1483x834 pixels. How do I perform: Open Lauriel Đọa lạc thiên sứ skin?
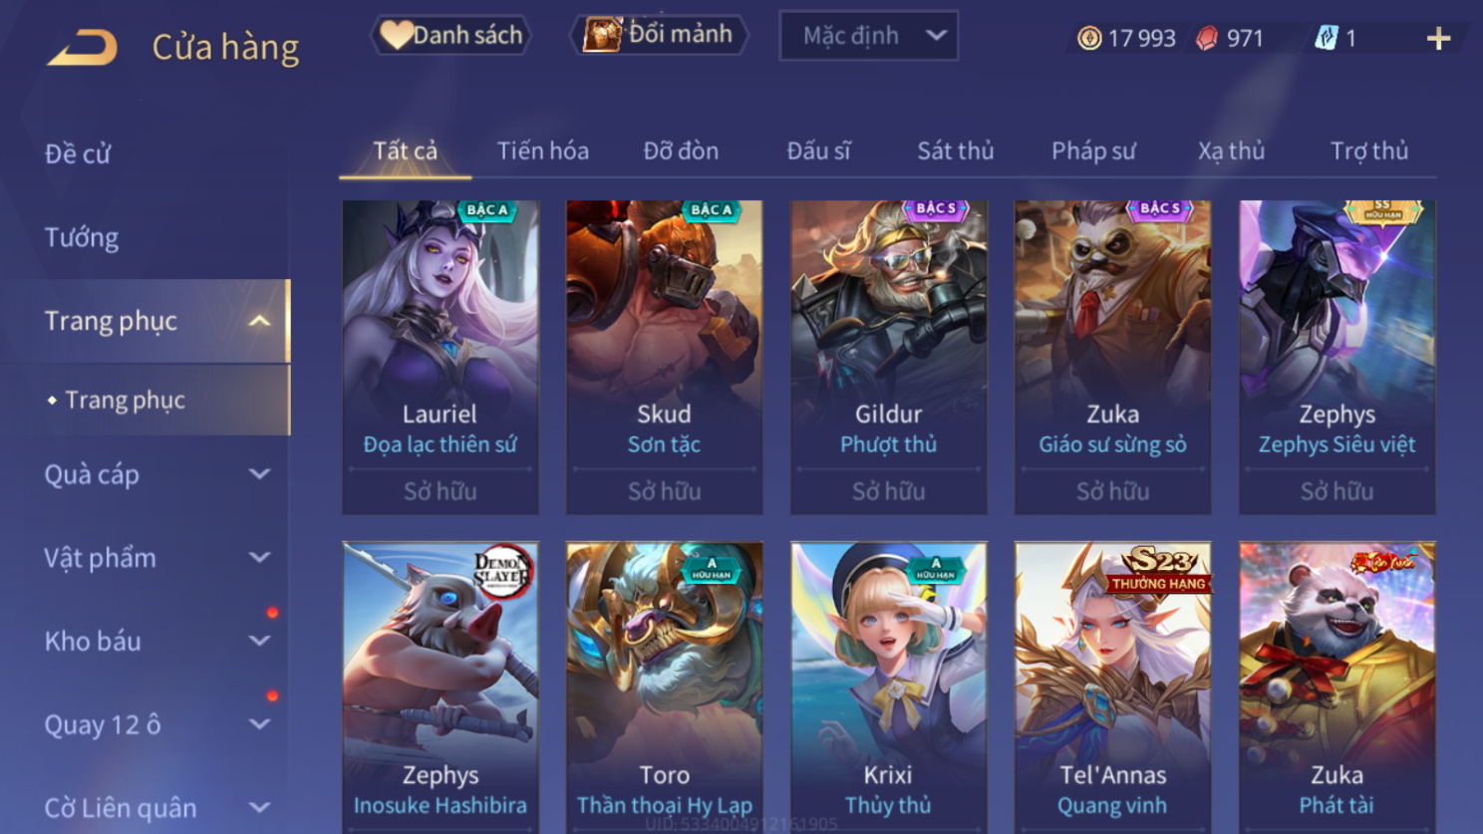(x=441, y=358)
